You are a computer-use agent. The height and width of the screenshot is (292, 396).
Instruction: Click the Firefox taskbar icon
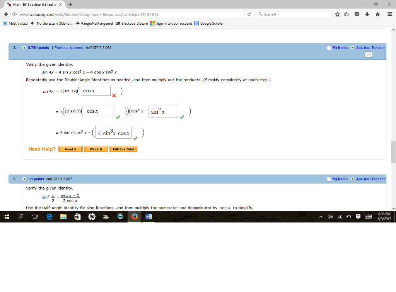(134, 217)
